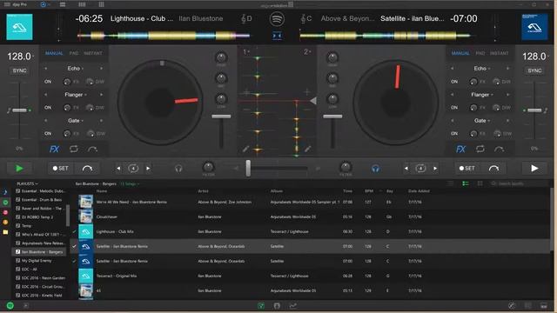Viewport: 557px width, 313px height.
Task: Select the 'Tesseract - Original Mix' track row
Action: [311, 276]
